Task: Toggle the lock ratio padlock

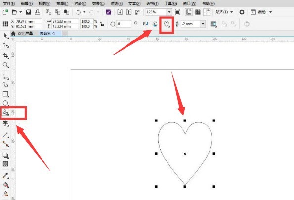Action: click(x=102, y=24)
